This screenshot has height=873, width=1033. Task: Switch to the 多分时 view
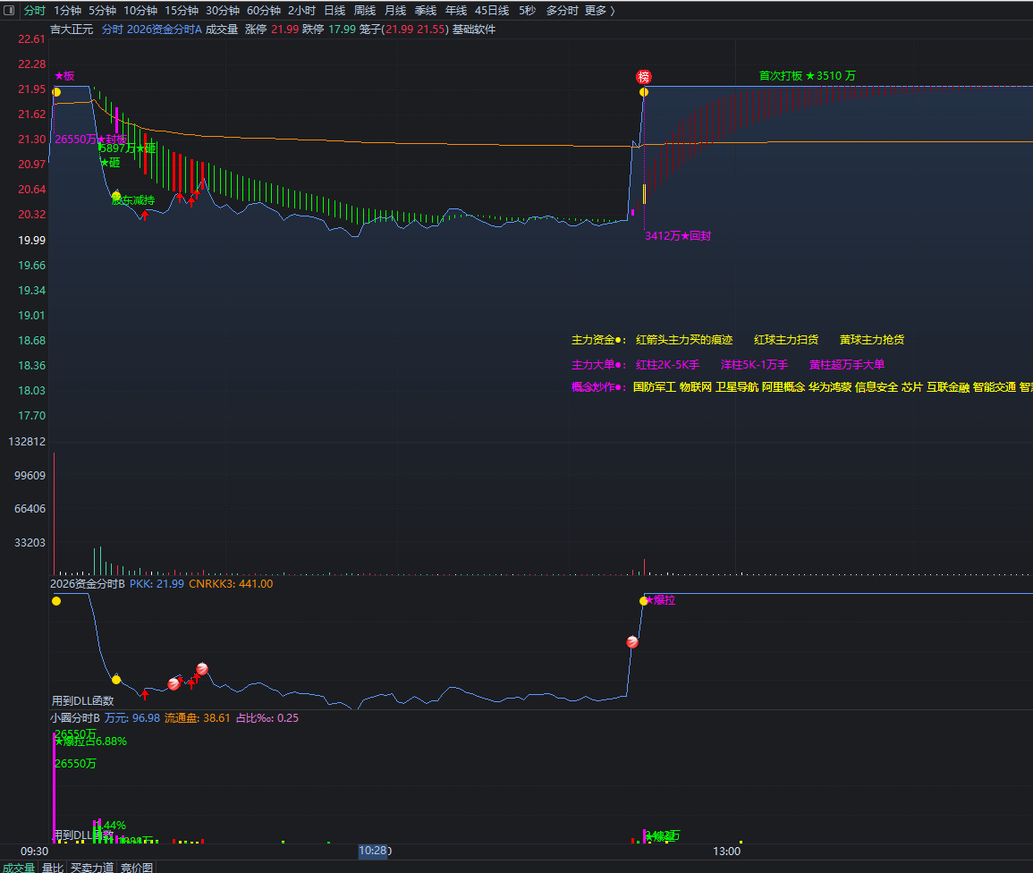(x=562, y=11)
